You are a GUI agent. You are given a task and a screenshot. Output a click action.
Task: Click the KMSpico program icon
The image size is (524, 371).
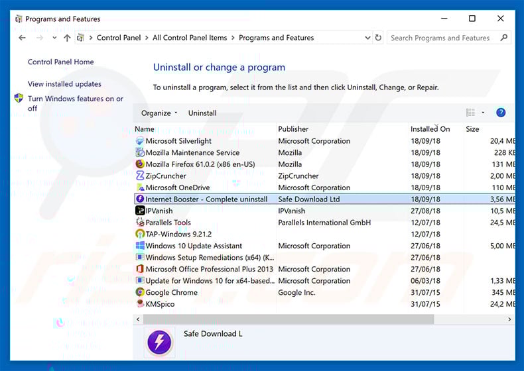pos(140,304)
